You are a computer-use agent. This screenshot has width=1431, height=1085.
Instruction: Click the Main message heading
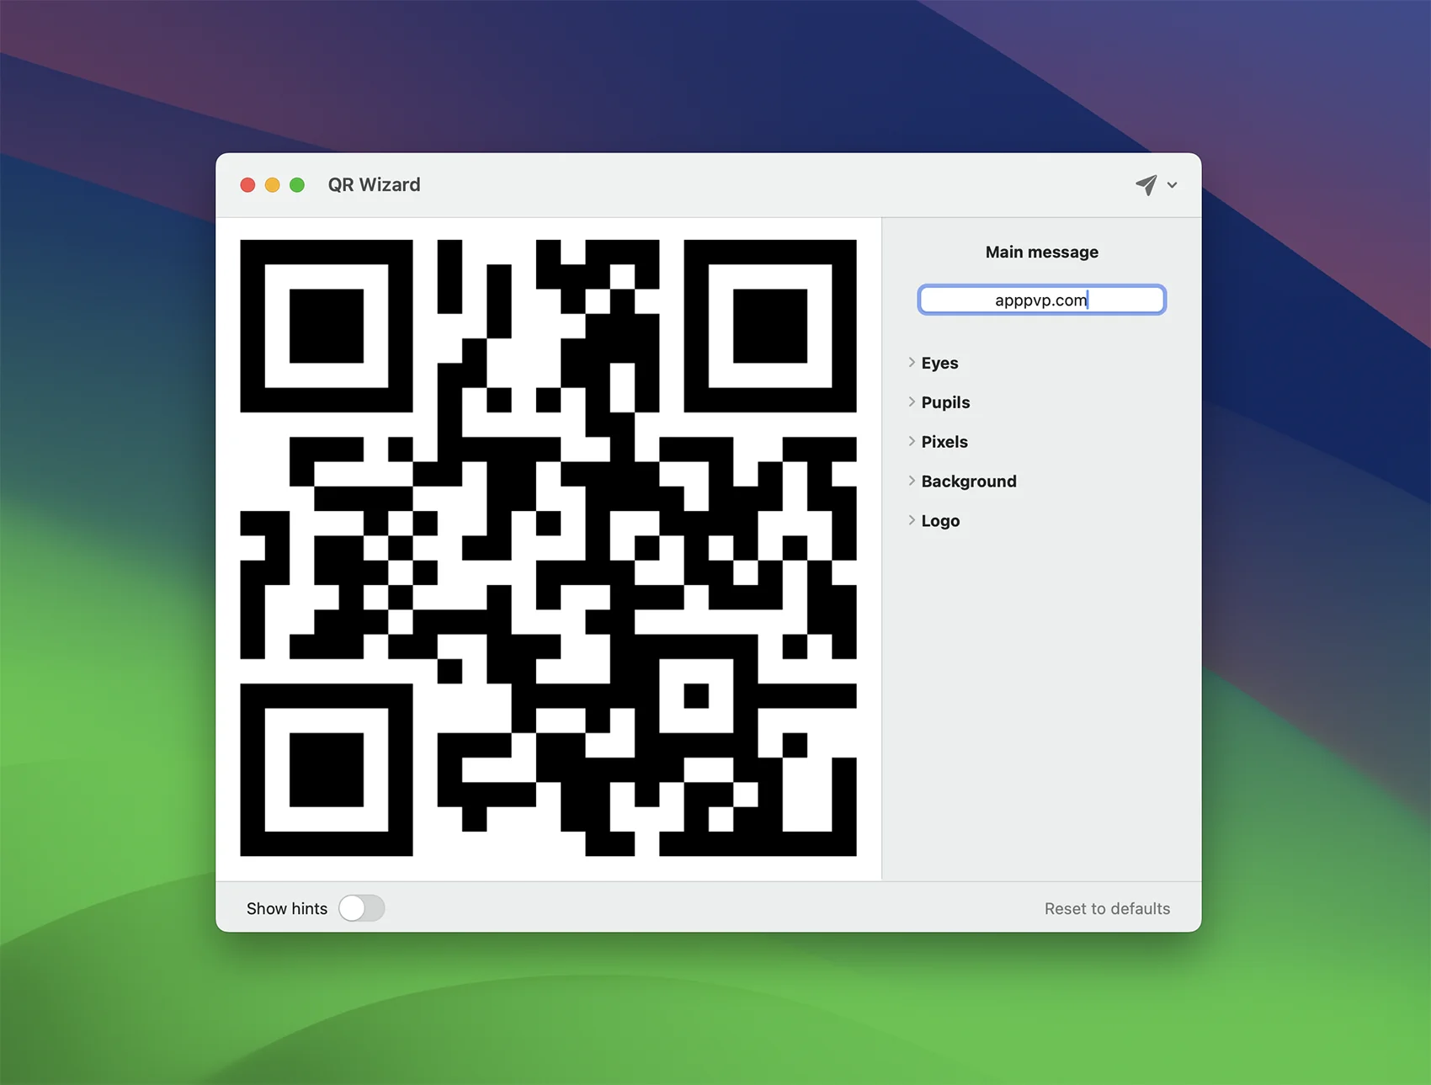(1042, 252)
